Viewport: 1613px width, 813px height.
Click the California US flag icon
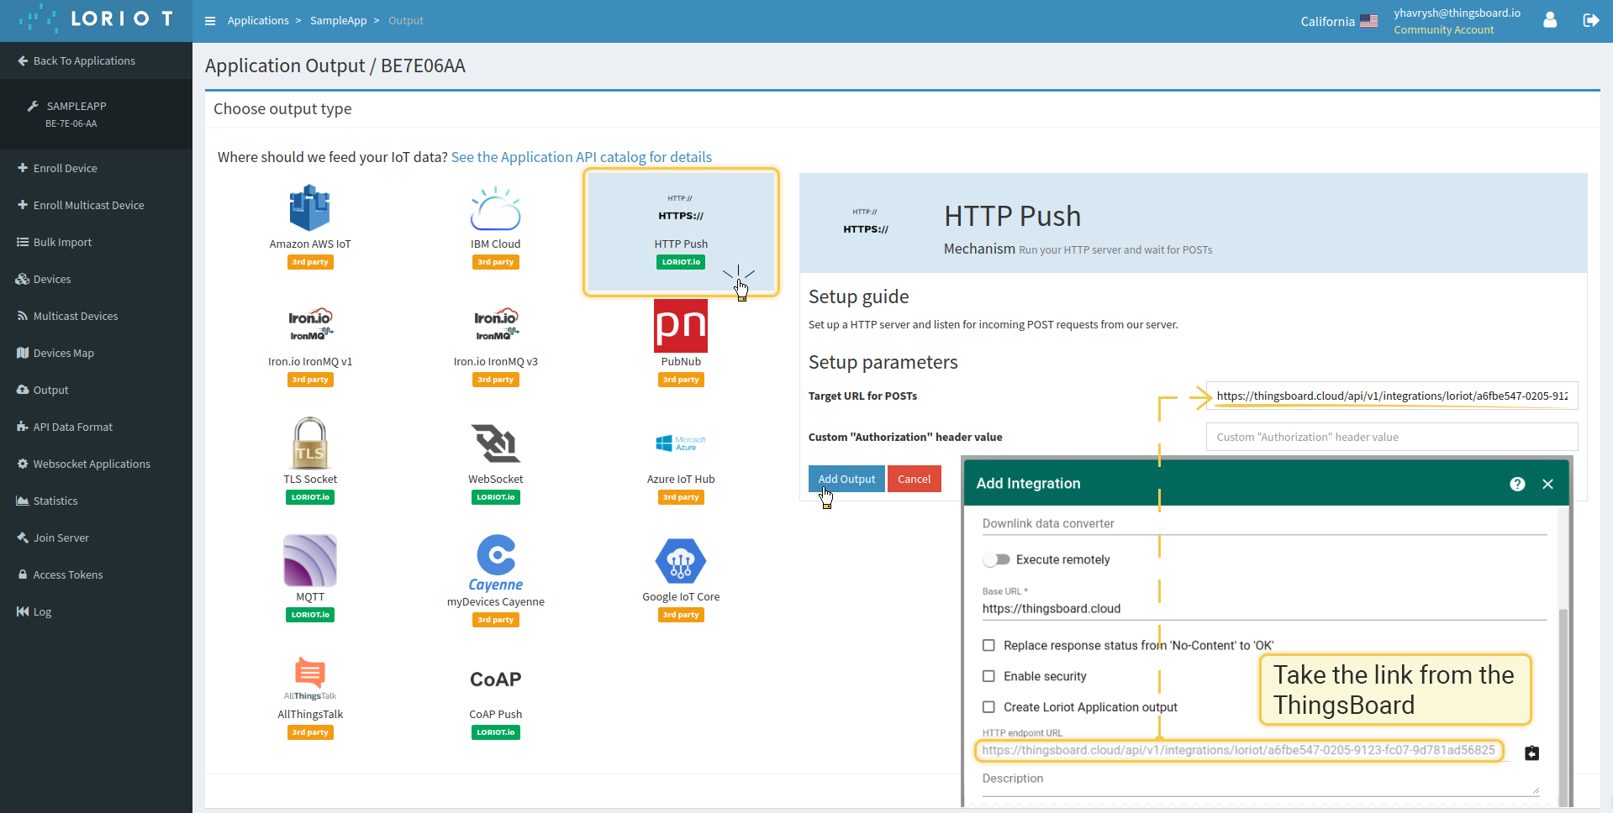1368,21
